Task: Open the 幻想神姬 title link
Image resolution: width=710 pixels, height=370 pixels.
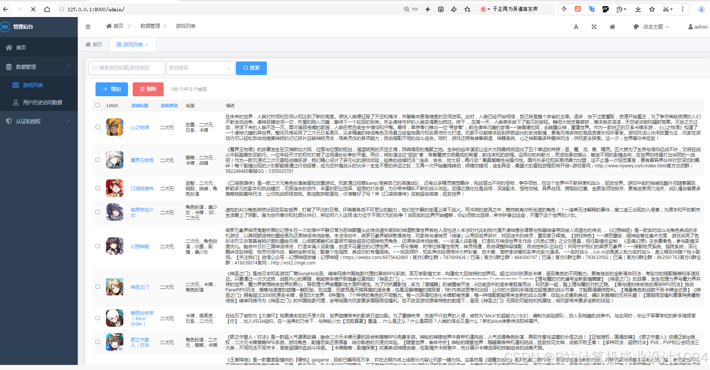Action: pos(140,247)
